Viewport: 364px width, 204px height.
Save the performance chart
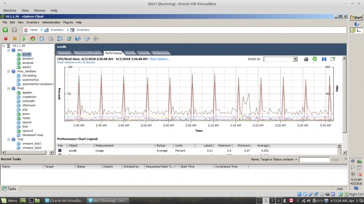click(x=324, y=59)
